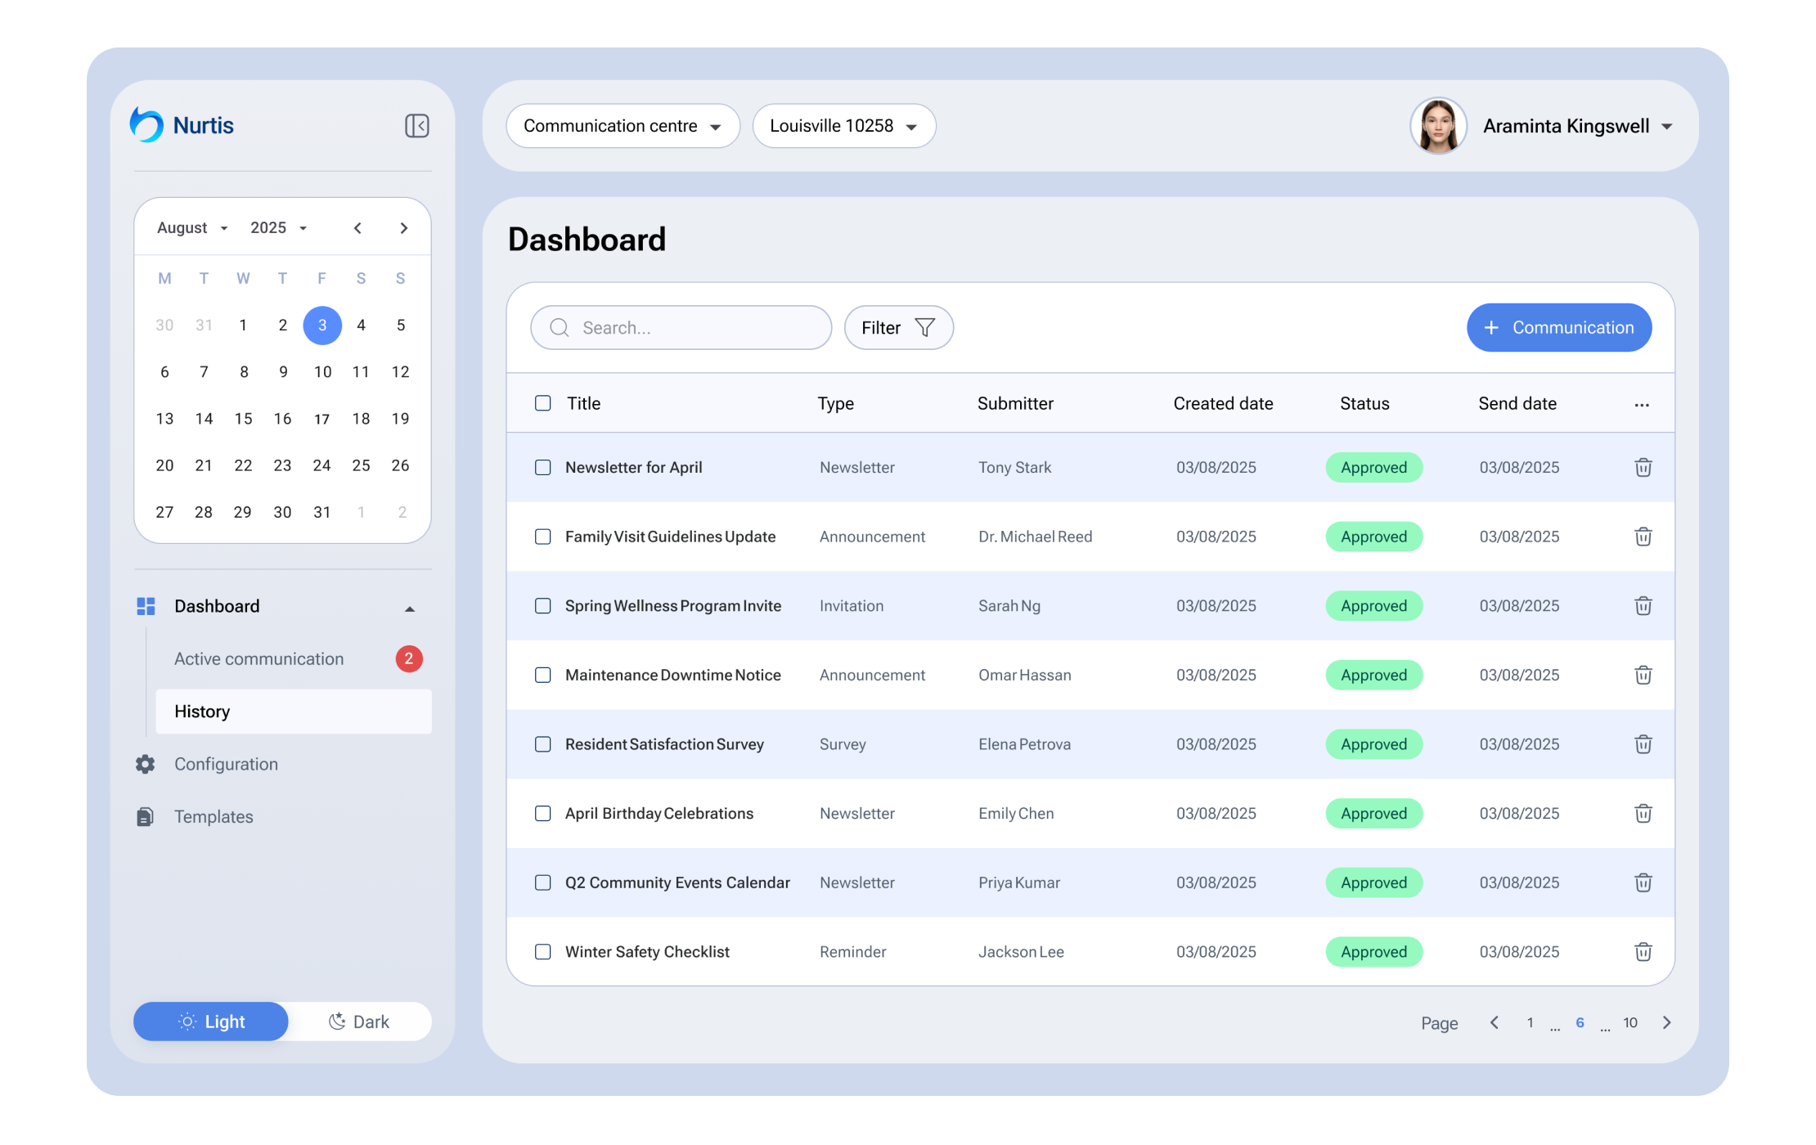The height and width of the screenshot is (1145, 1816).
Task: Go to previous calendar month arrow
Action: pyautogui.click(x=357, y=228)
